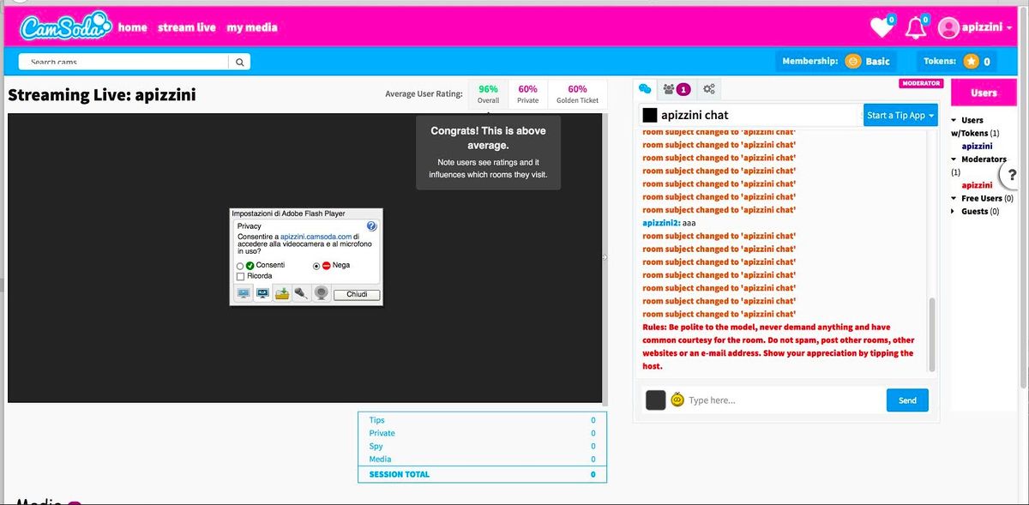Open the Start a Tip App dropdown
Screen dimensions: 1029x505
(x=900, y=115)
